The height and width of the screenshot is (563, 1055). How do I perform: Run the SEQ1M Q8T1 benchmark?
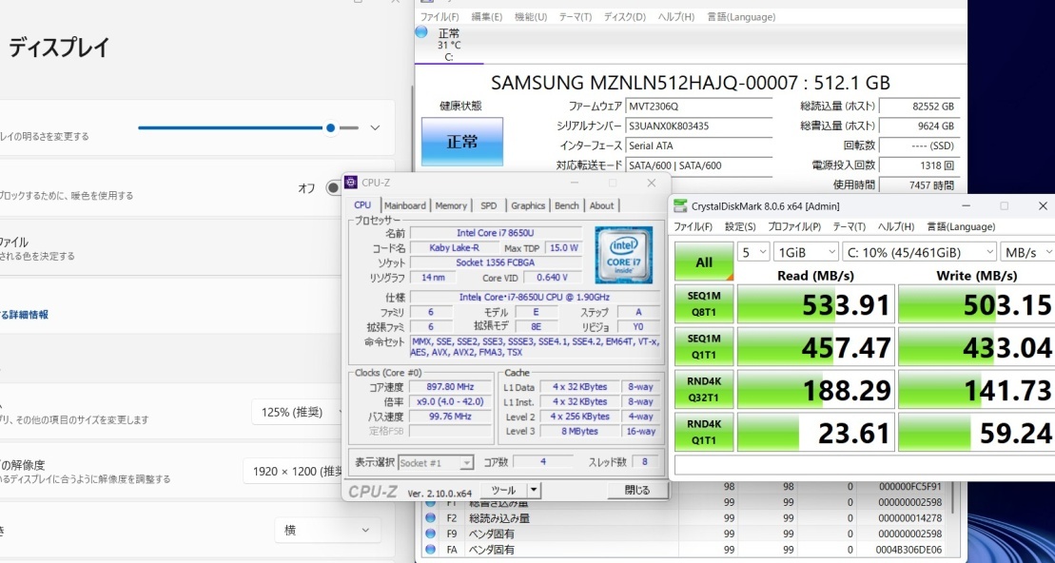(704, 304)
